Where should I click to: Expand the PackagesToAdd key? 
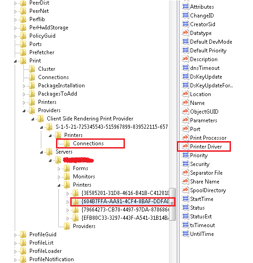[24, 94]
